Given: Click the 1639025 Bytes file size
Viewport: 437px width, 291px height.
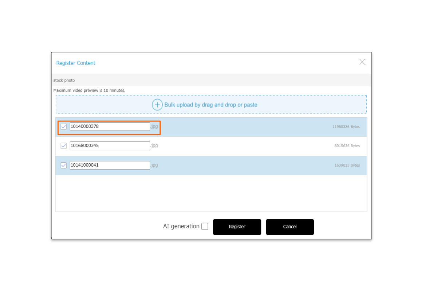Looking at the screenshot, I should coord(347,165).
